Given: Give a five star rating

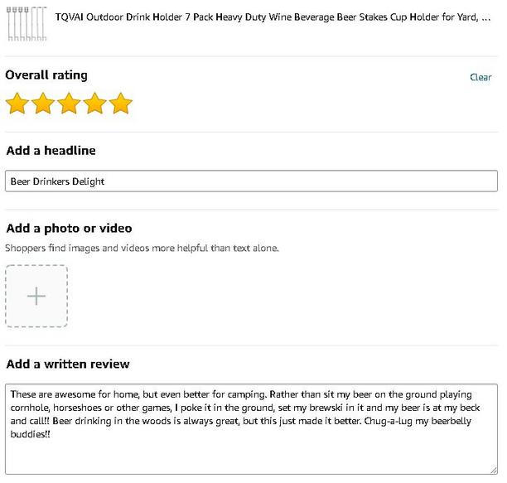Looking at the screenshot, I should coord(121,104).
